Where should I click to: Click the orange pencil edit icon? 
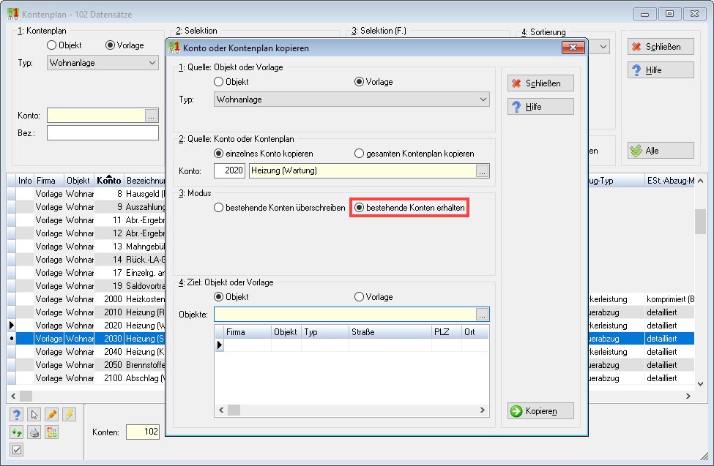(52, 415)
